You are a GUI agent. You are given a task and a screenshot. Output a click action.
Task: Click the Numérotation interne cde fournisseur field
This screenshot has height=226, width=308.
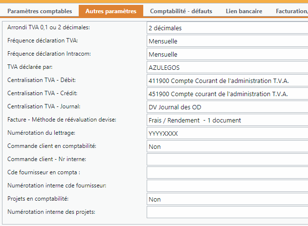227,186
